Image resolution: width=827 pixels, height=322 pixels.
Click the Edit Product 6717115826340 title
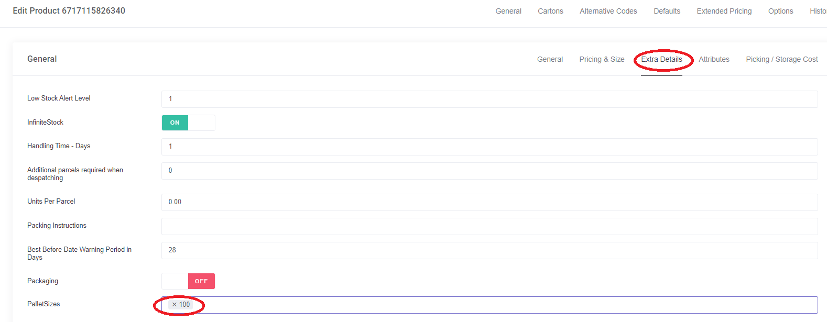(x=69, y=11)
